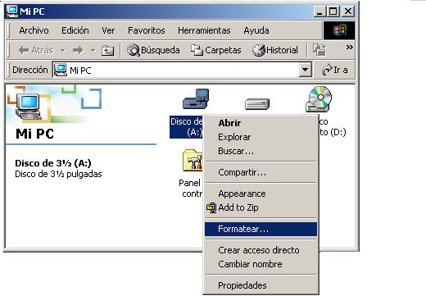The height and width of the screenshot is (296, 426).
Task: Select Compartir... in the context menu
Action: tap(261, 172)
